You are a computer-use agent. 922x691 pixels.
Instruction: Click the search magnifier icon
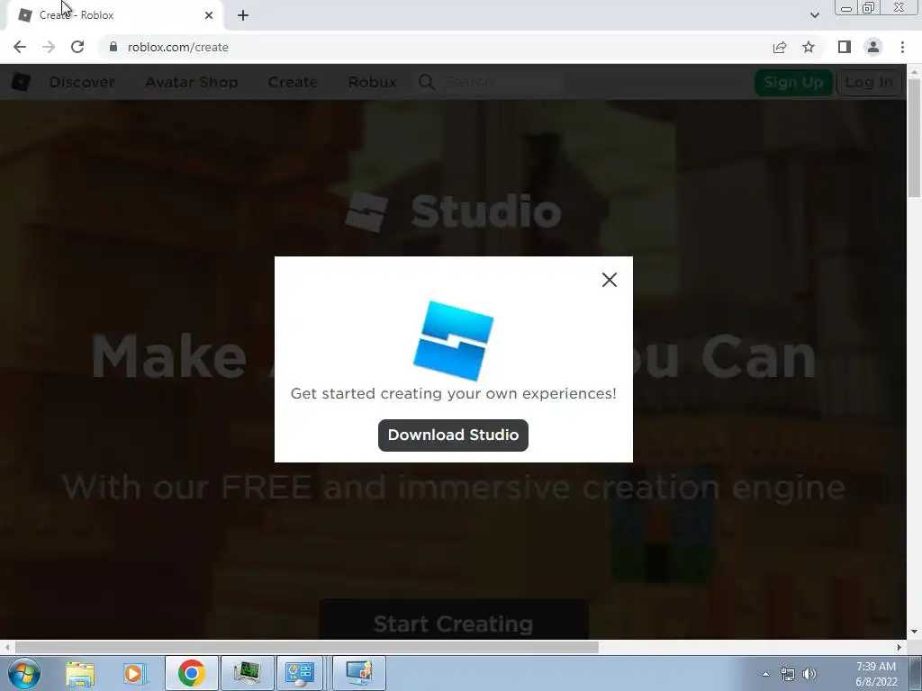427,82
